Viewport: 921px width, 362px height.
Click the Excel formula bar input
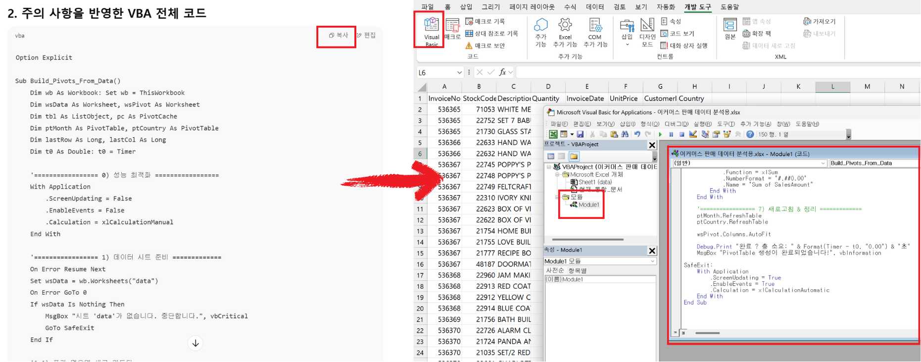(718, 72)
